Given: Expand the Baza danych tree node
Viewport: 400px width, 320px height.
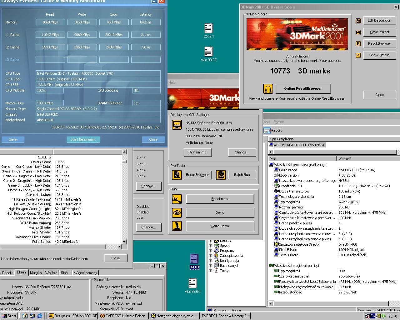Looking at the screenshot, I should coord(210,266).
